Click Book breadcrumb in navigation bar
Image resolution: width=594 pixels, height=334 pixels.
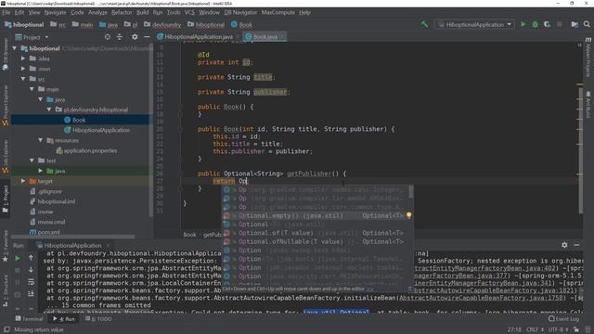(241, 25)
